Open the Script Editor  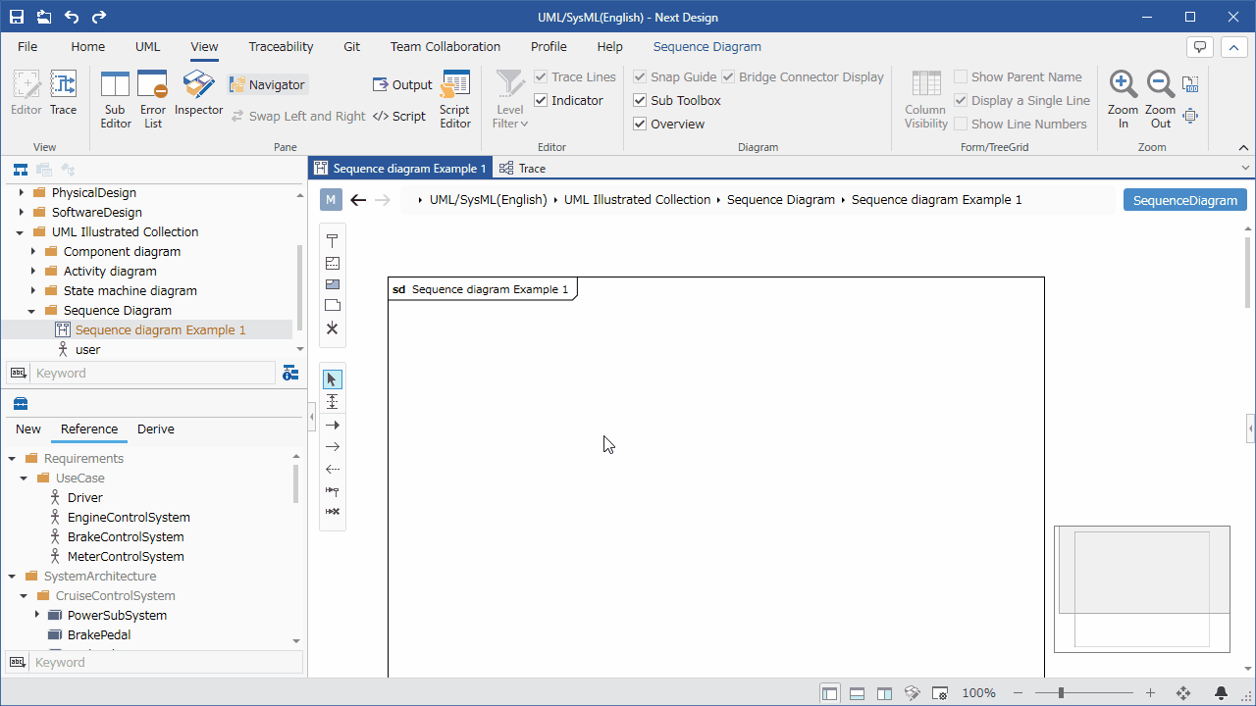455,99
